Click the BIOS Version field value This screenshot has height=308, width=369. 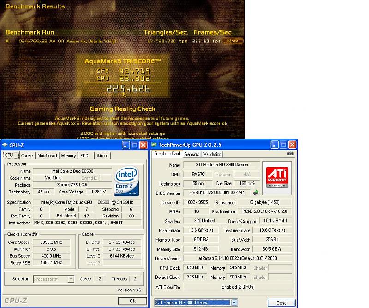point(217,193)
